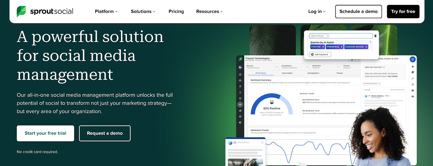Screen dimensions: 433x166
Task: Open the inbox tray icon in the sidebar
Action: [x=240, y=80]
